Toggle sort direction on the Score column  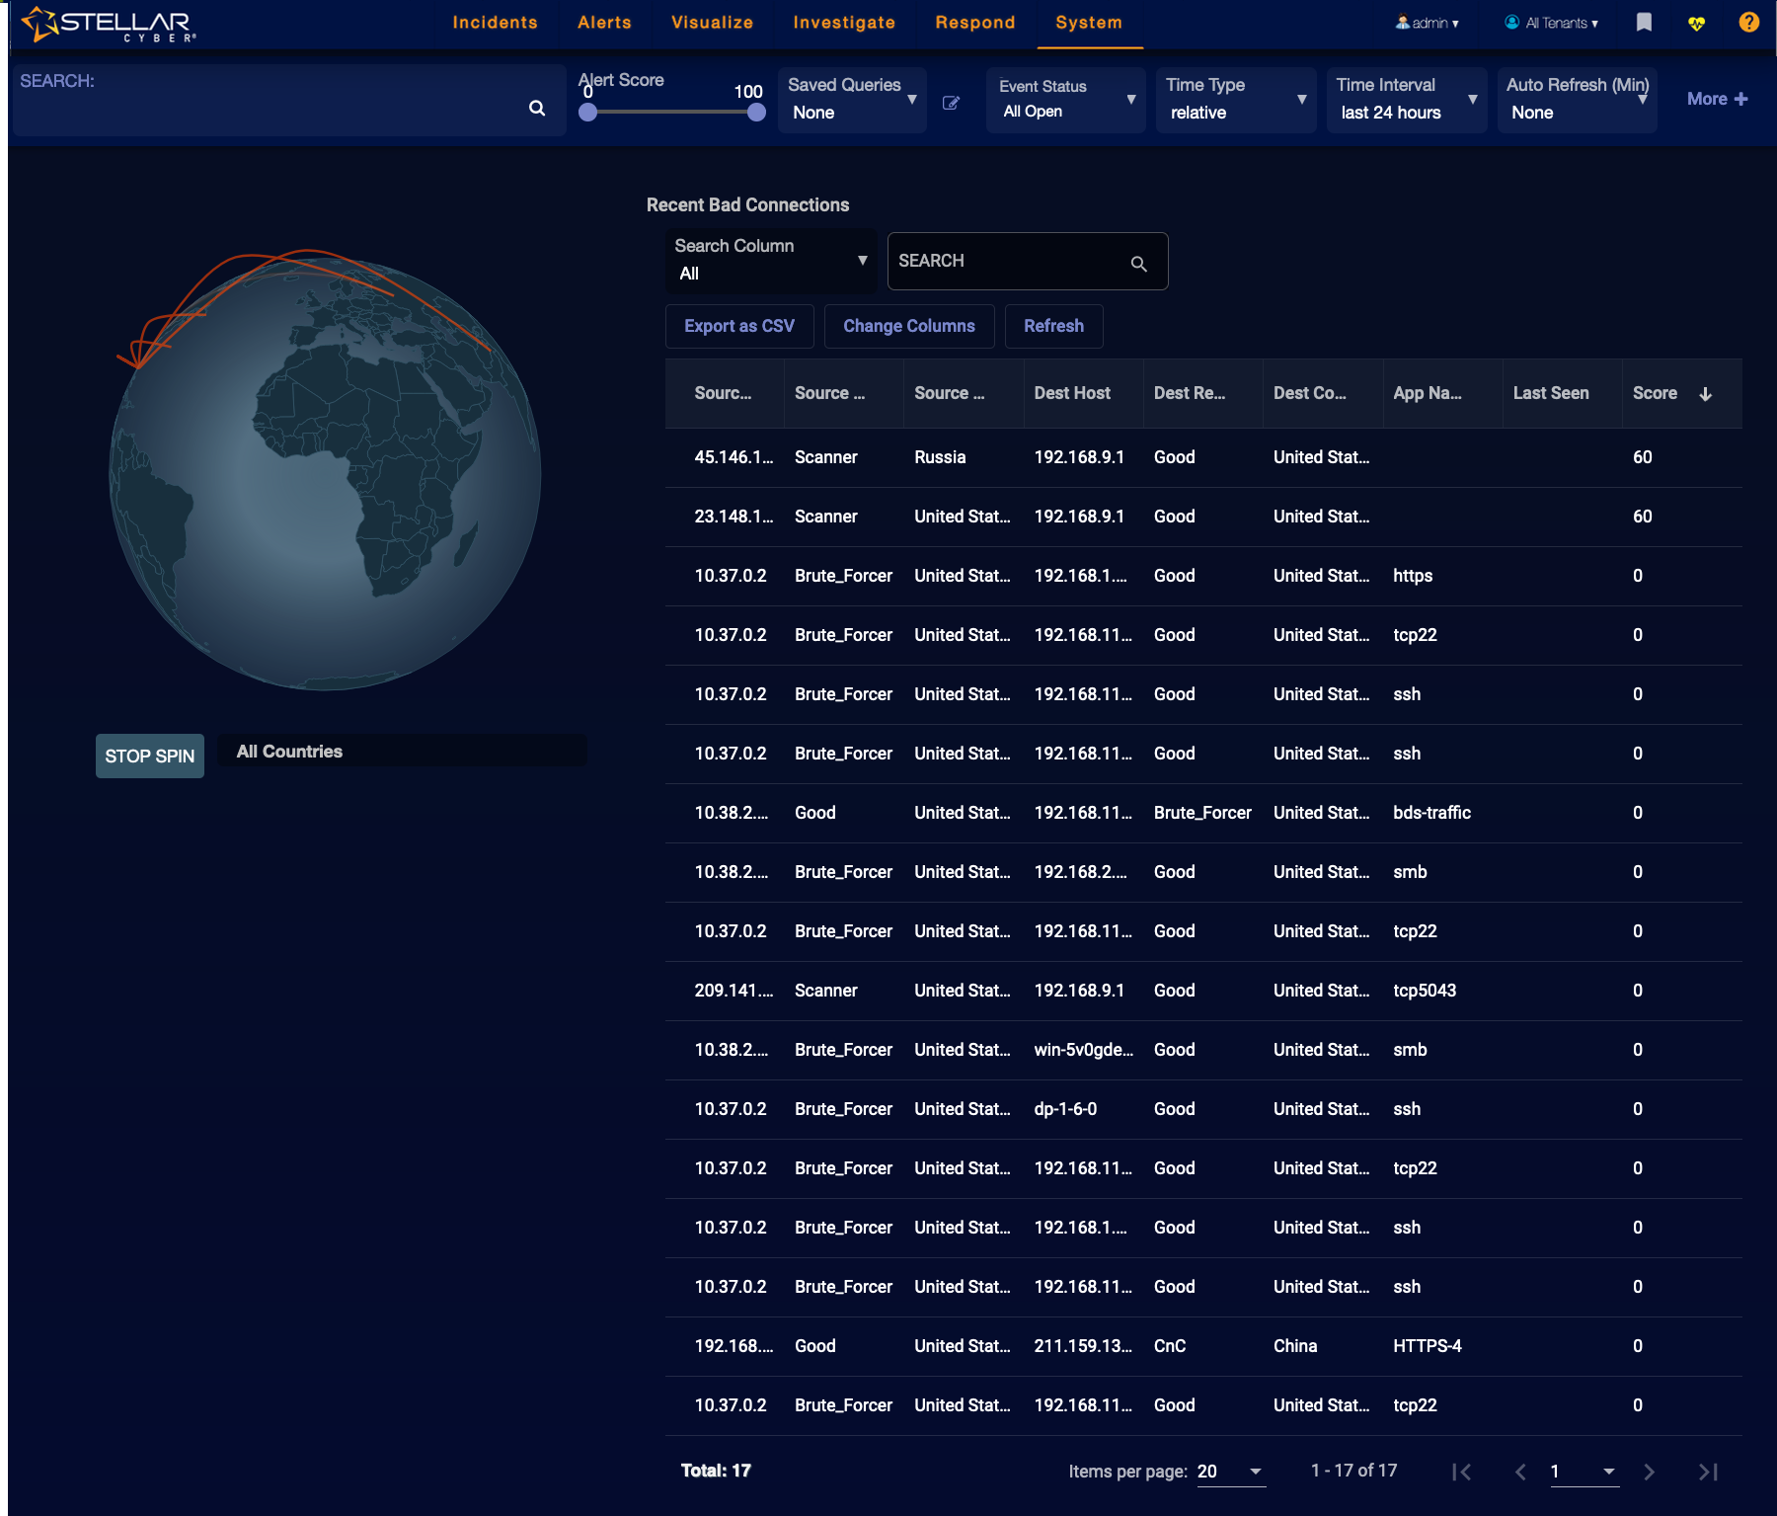point(1706,393)
